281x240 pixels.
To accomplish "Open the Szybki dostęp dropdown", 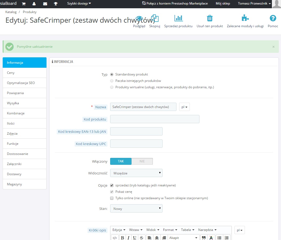I will 79,3.
